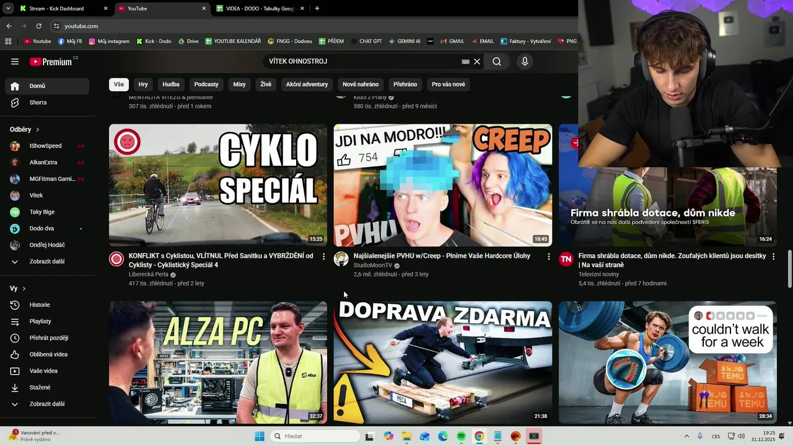This screenshot has height=446, width=793.
Task: Open more options for Firma shrábla dotace video
Action: tap(773, 256)
